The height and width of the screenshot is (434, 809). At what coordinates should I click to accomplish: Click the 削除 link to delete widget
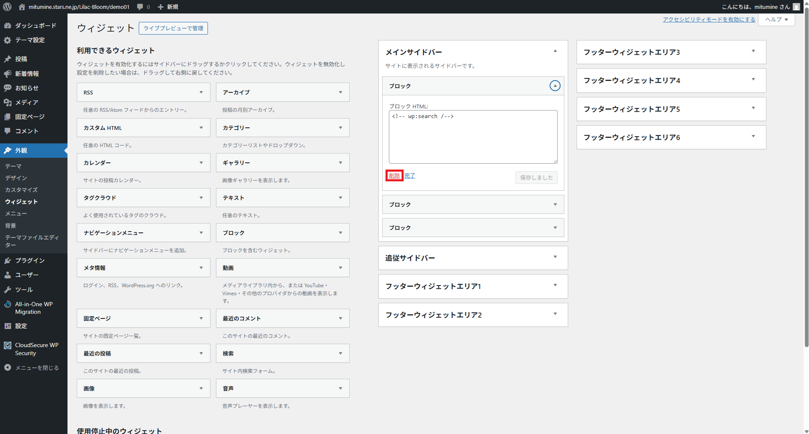click(394, 176)
